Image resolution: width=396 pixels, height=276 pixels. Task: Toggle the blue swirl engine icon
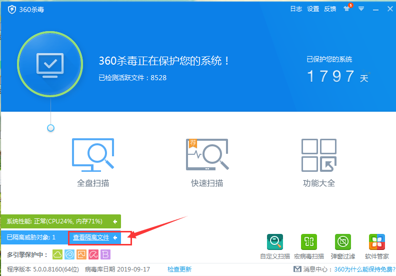point(69,254)
